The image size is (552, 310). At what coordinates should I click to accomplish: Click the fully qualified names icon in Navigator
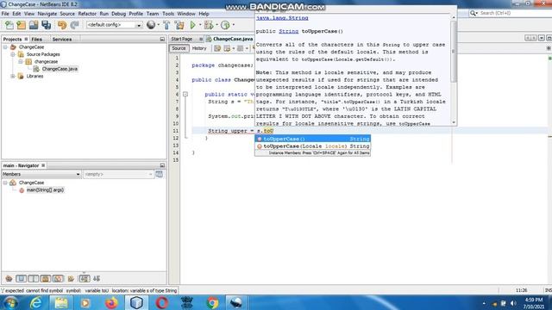(x=71, y=279)
